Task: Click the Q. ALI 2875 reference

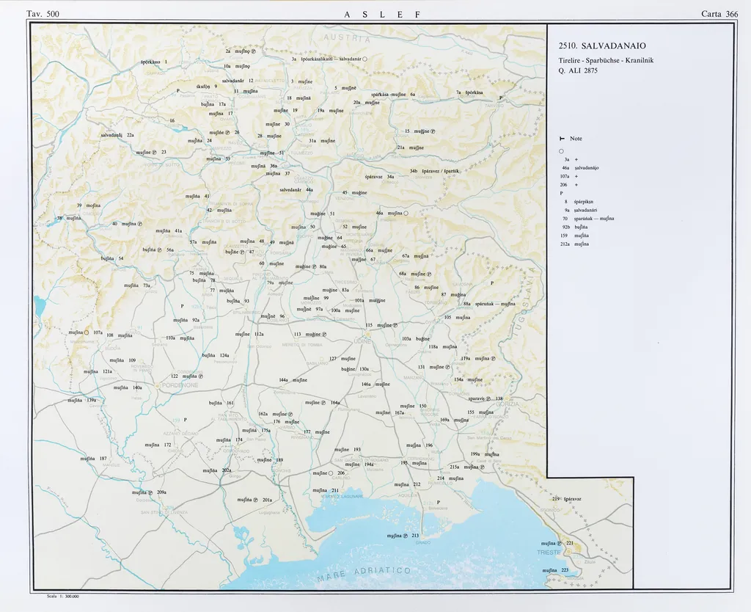Action: pos(577,70)
